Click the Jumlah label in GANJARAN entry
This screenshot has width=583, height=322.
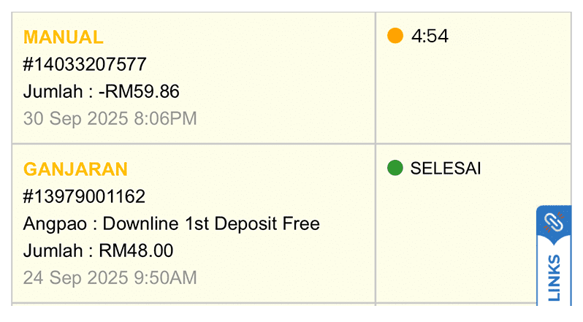(x=52, y=250)
